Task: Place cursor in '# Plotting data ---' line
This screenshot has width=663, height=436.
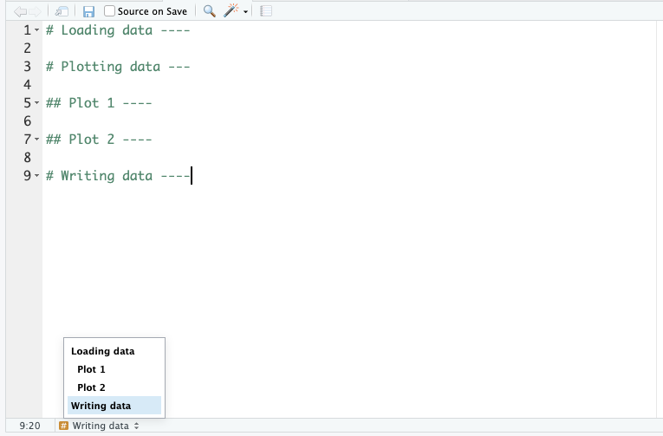Action: [x=118, y=67]
